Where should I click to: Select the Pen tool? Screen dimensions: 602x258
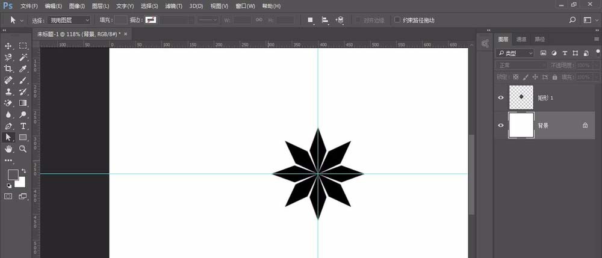8,126
